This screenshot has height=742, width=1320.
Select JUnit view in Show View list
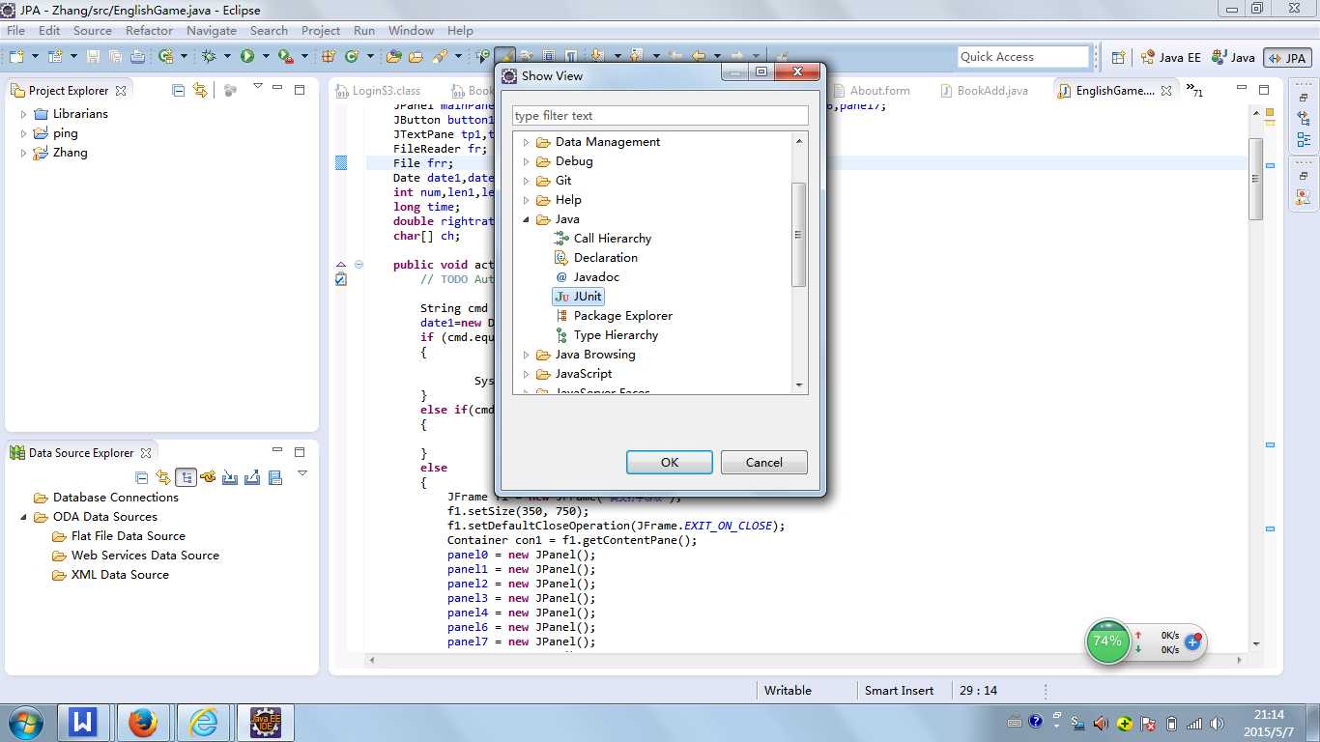click(x=578, y=297)
